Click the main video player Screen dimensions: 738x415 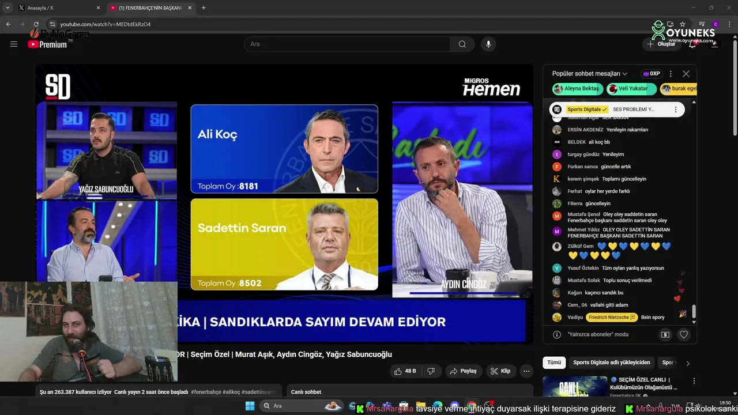click(284, 204)
